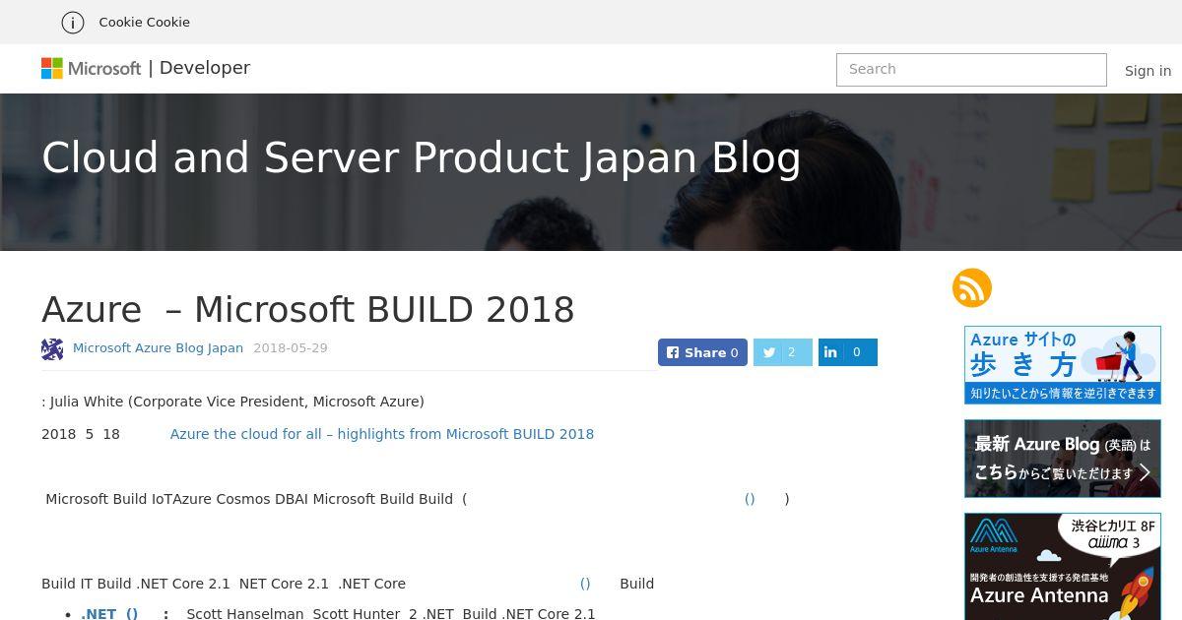Open the Azure Antenna banner

point(1063,566)
